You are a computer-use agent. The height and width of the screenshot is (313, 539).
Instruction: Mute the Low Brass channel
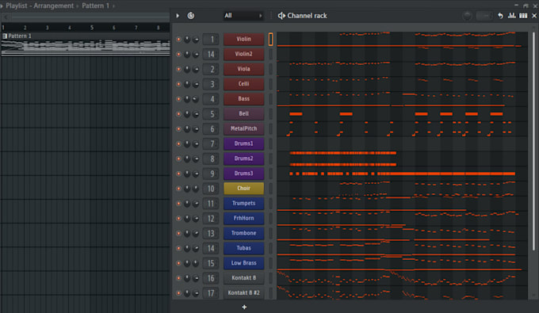coord(178,263)
